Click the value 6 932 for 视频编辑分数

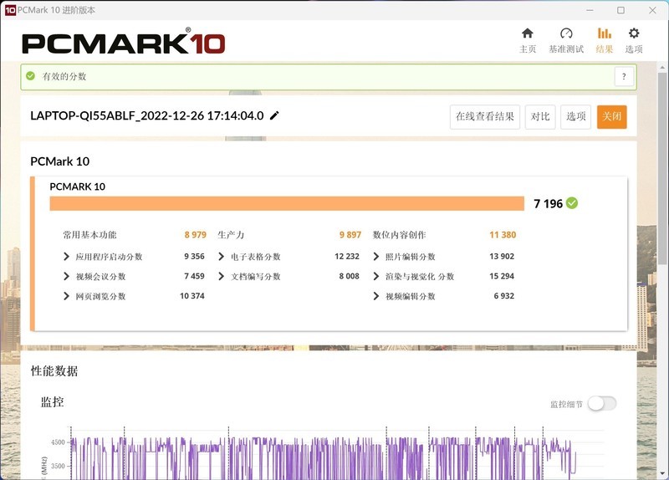[x=504, y=296]
